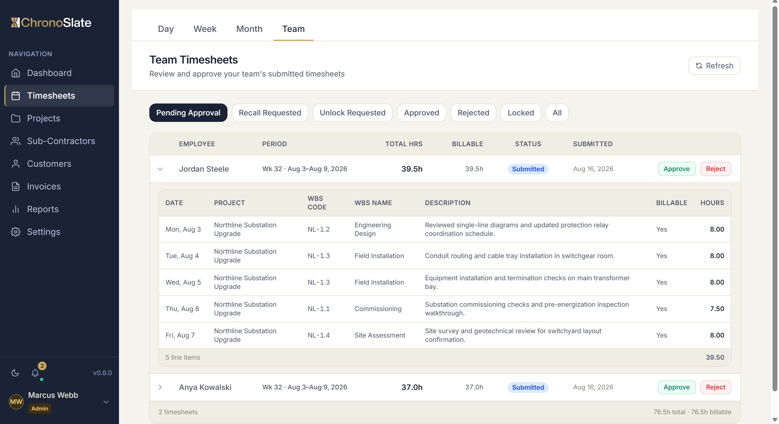779x424 pixels.
Task: Toggle dark mode moon icon
Action: [15, 373]
